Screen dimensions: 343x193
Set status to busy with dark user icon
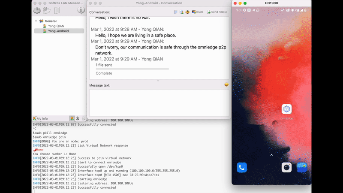(78, 118)
